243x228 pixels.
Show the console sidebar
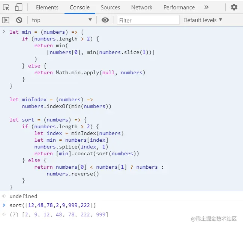6,20
